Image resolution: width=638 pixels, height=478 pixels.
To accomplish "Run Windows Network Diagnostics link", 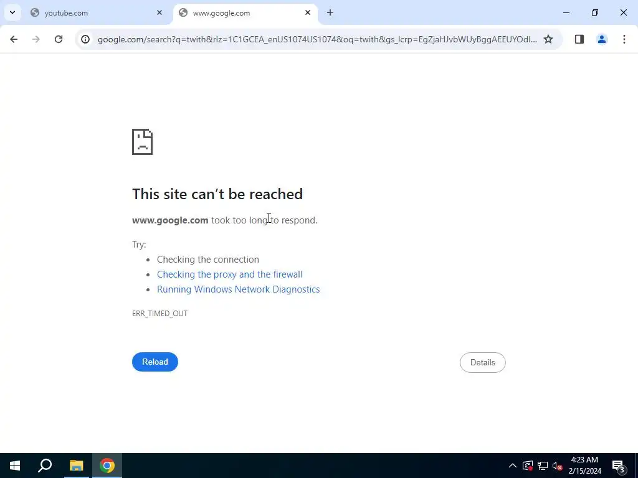I will [239, 289].
